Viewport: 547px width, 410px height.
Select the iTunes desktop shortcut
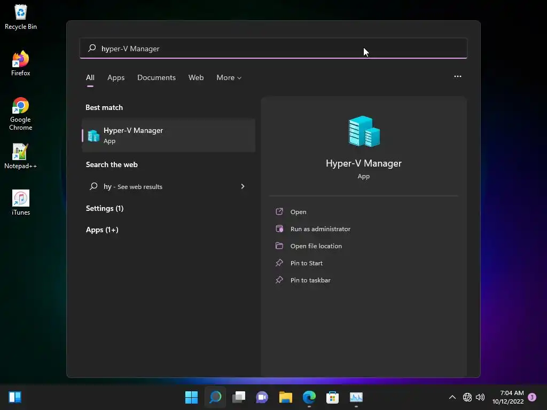21,202
